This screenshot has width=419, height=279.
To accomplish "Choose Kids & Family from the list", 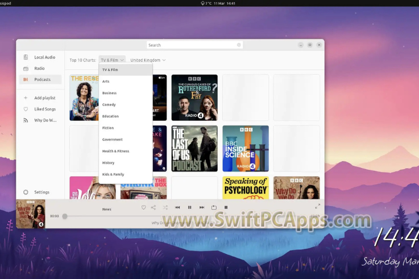I will tap(126, 174).
